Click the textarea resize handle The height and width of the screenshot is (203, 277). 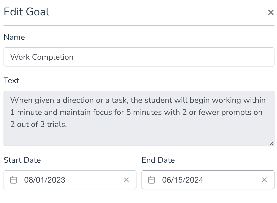click(x=271, y=144)
